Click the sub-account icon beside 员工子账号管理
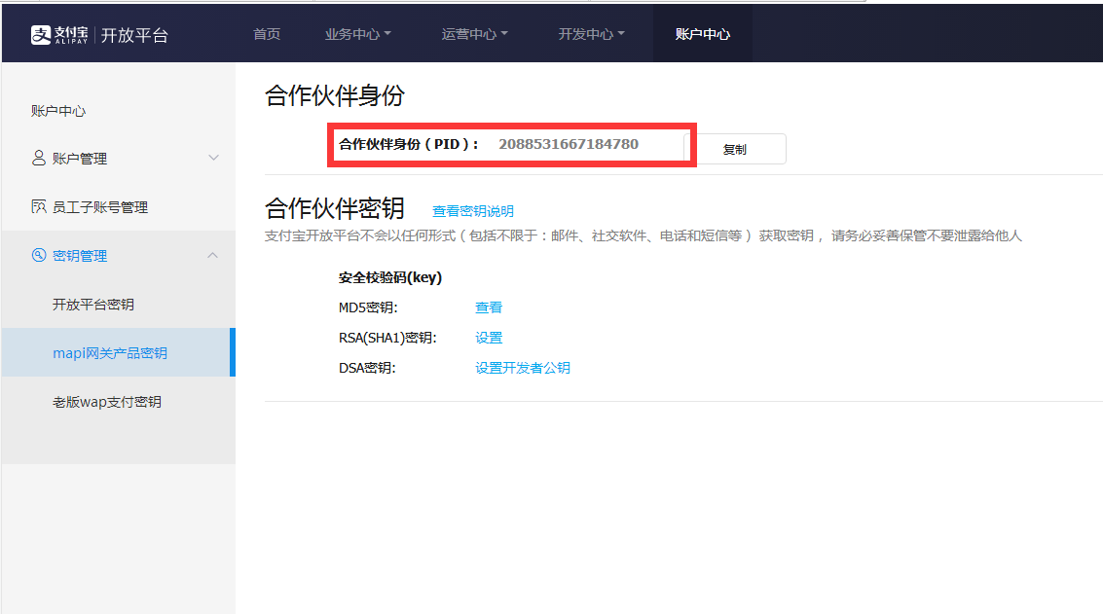The width and height of the screenshot is (1103, 614). [x=39, y=206]
